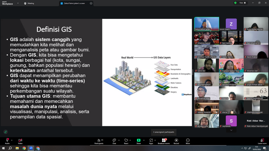Click Zoom app icon on taskbar

[x=31, y=148]
